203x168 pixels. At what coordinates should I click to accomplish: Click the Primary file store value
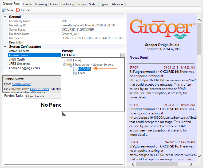[x=67, y=51]
